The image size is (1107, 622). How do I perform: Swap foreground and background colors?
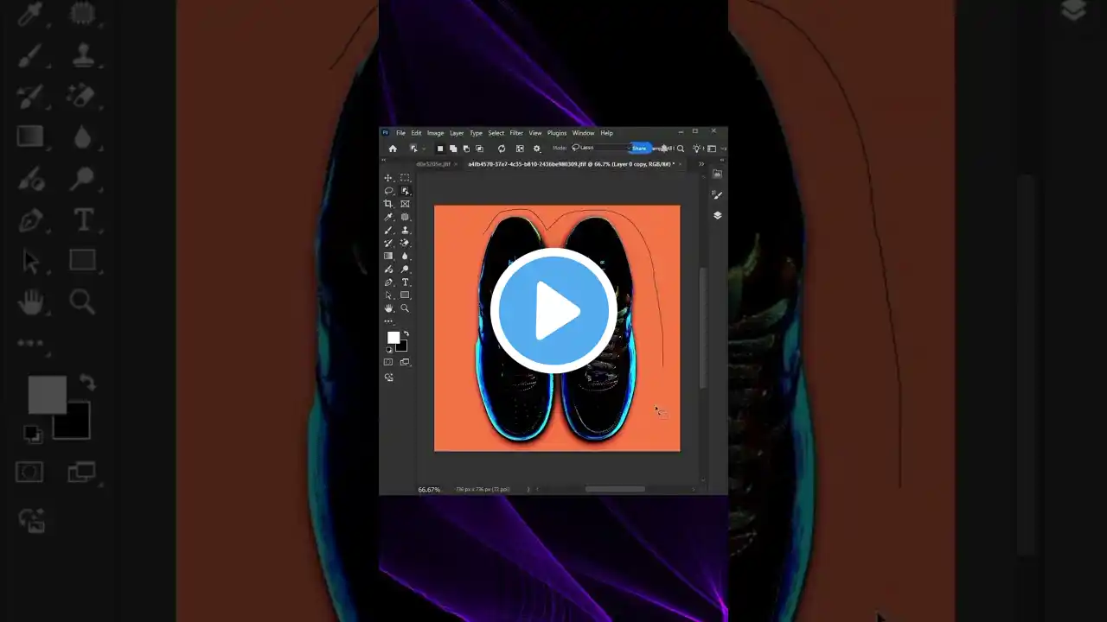coord(406,333)
